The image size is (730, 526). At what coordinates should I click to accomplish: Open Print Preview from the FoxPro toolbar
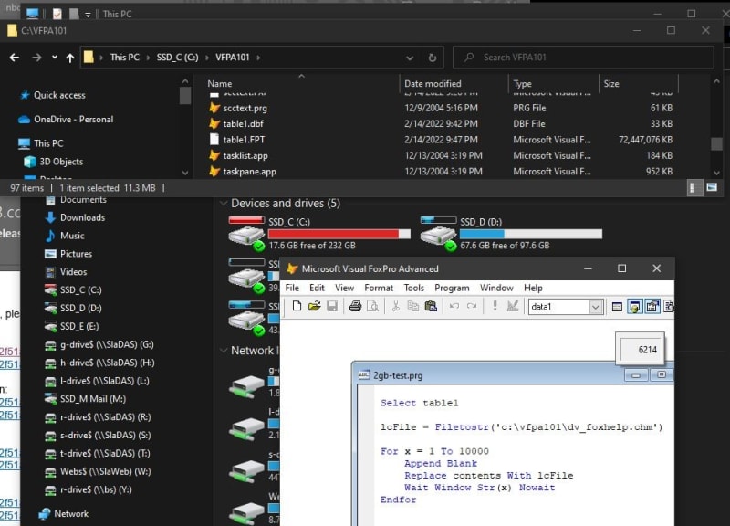pyautogui.click(x=373, y=306)
